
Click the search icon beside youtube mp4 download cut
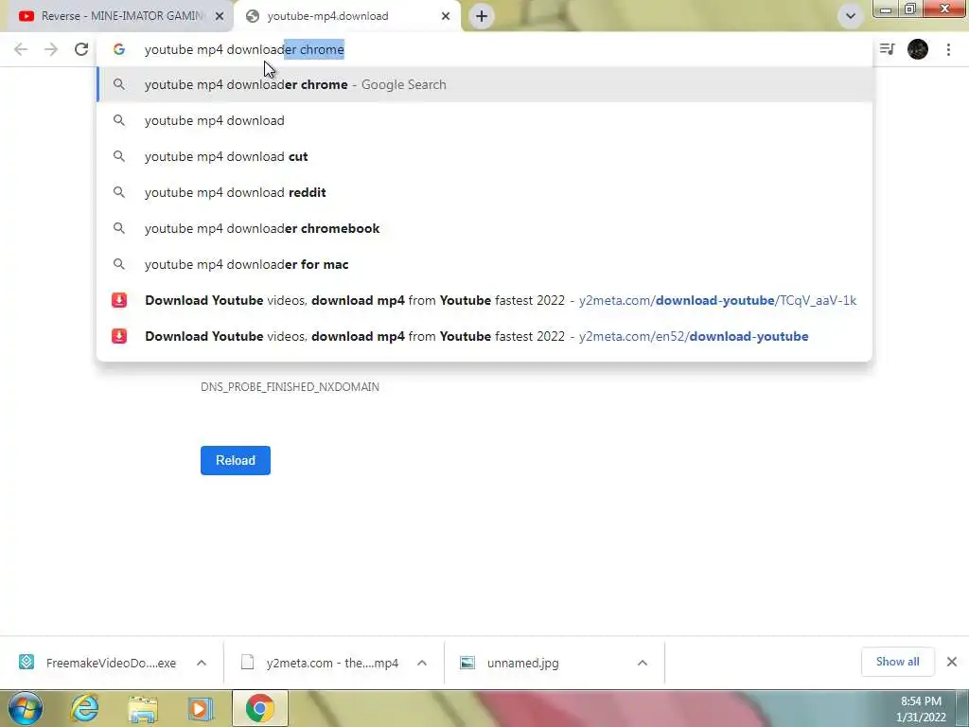(119, 156)
